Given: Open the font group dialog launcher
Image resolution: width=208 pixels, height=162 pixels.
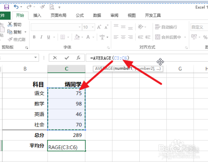Looking at the screenshot, I should 108,48.
